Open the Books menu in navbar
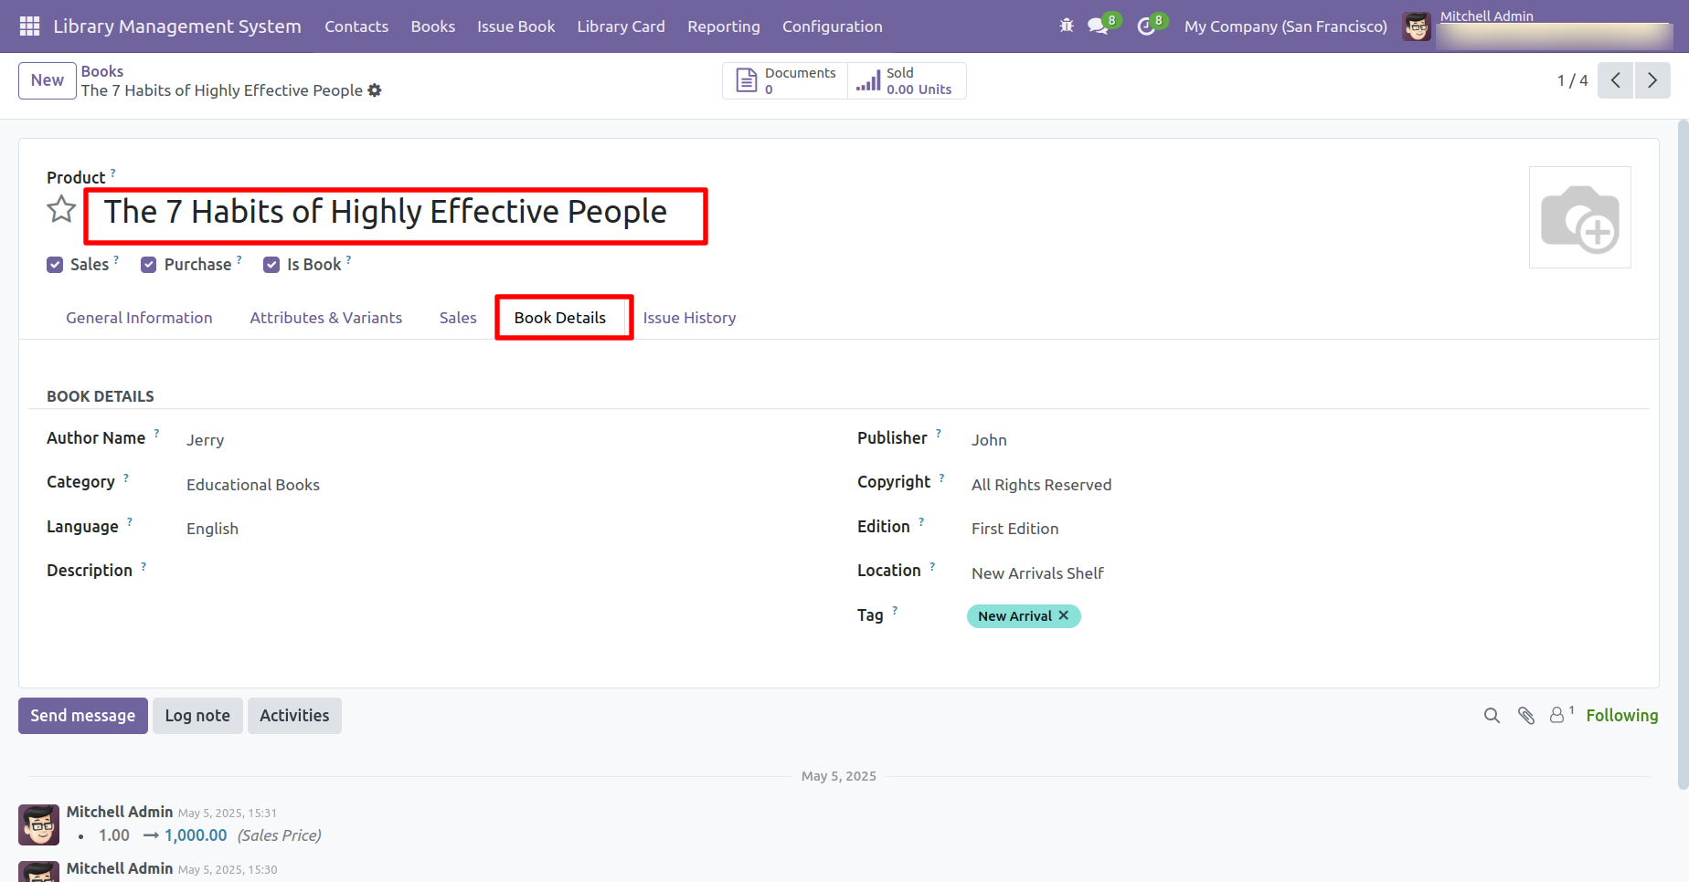This screenshot has height=882, width=1689. click(x=433, y=26)
